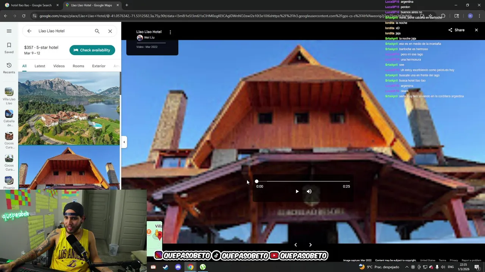Open Terms link in footer

[443, 260]
